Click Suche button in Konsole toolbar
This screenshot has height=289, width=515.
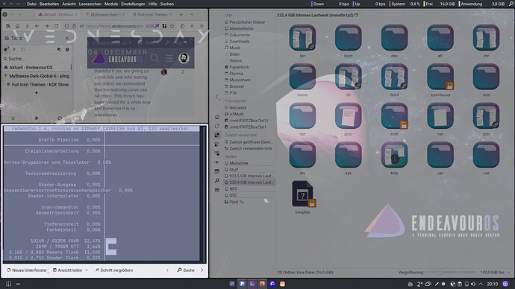(x=186, y=270)
